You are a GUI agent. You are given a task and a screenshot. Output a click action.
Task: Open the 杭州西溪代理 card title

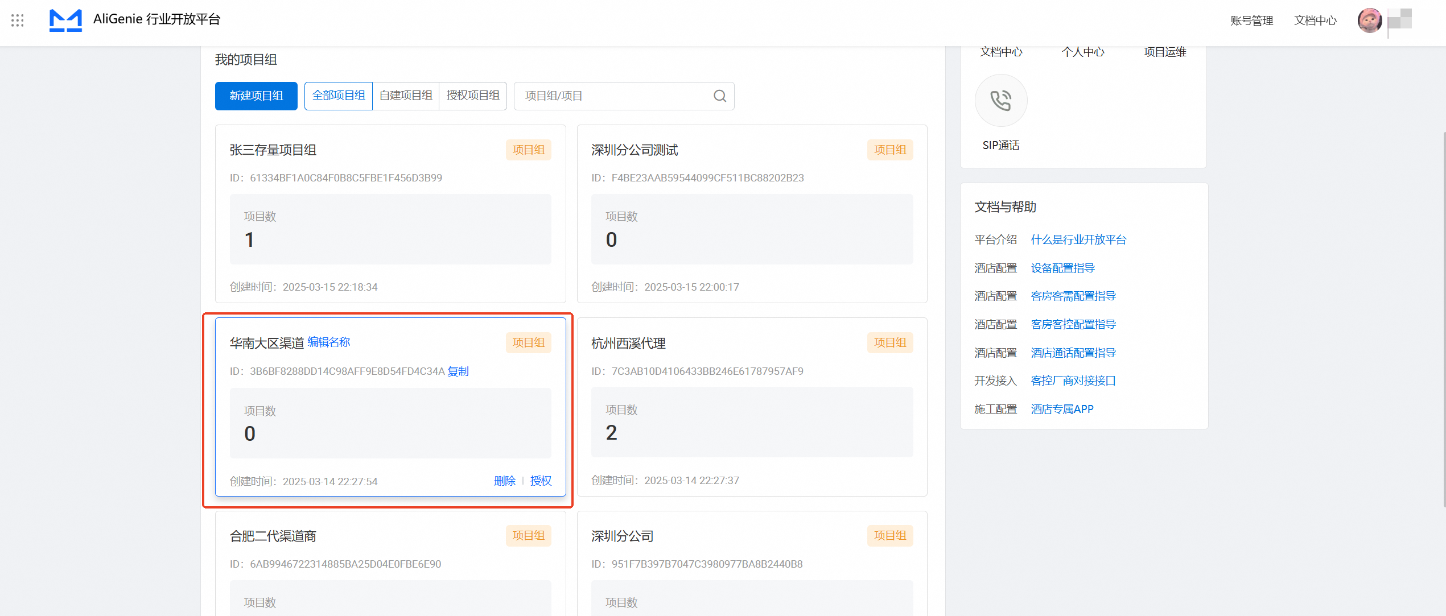628,344
